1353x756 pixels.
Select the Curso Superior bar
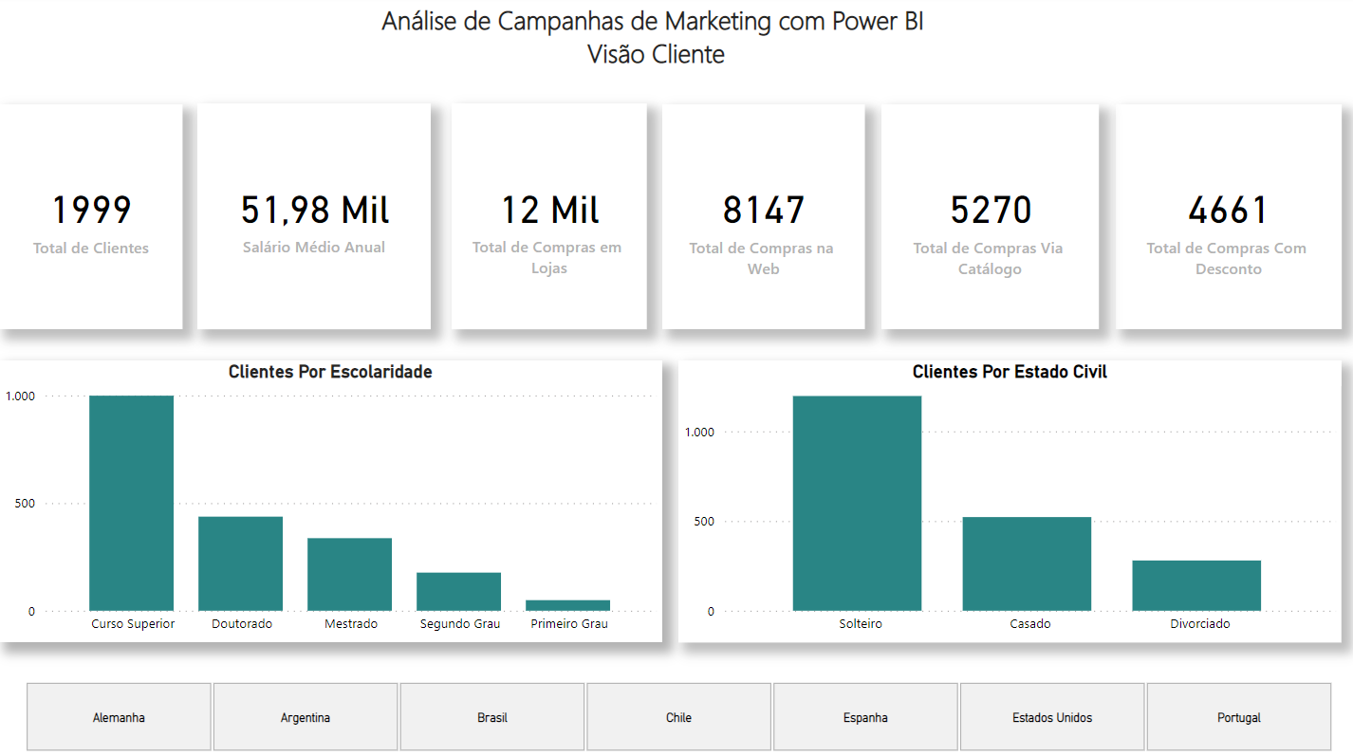(132, 503)
